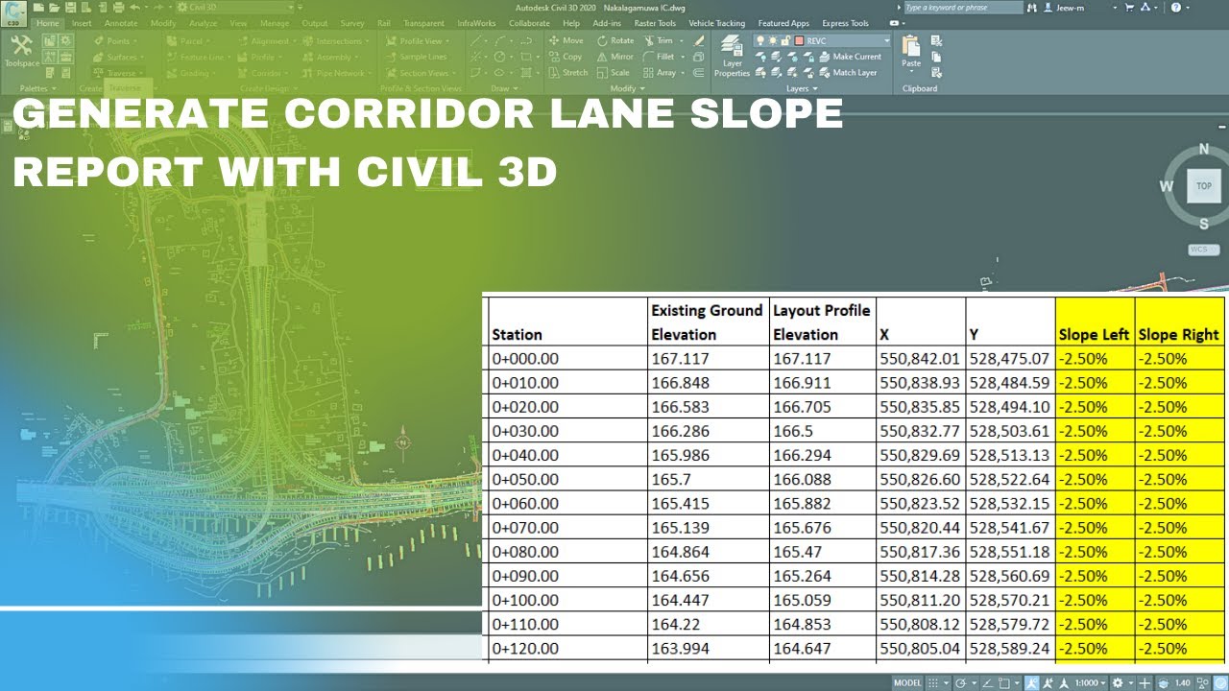Toggle the layer lock icon in layer dropdown
The image size is (1229, 691).
pyautogui.click(x=785, y=41)
